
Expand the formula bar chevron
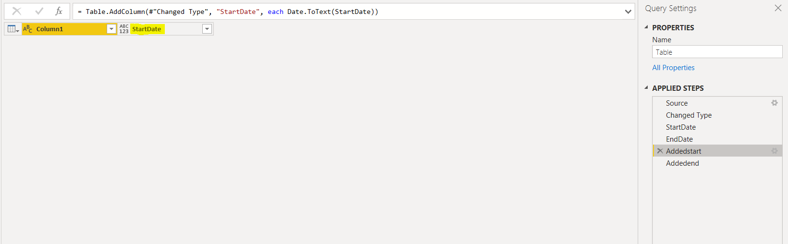point(628,12)
